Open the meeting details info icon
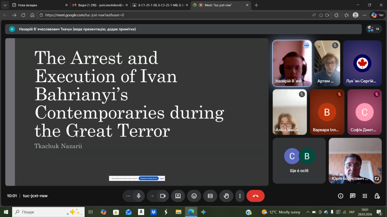This screenshot has height=217, width=387. click(x=341, y=196)
